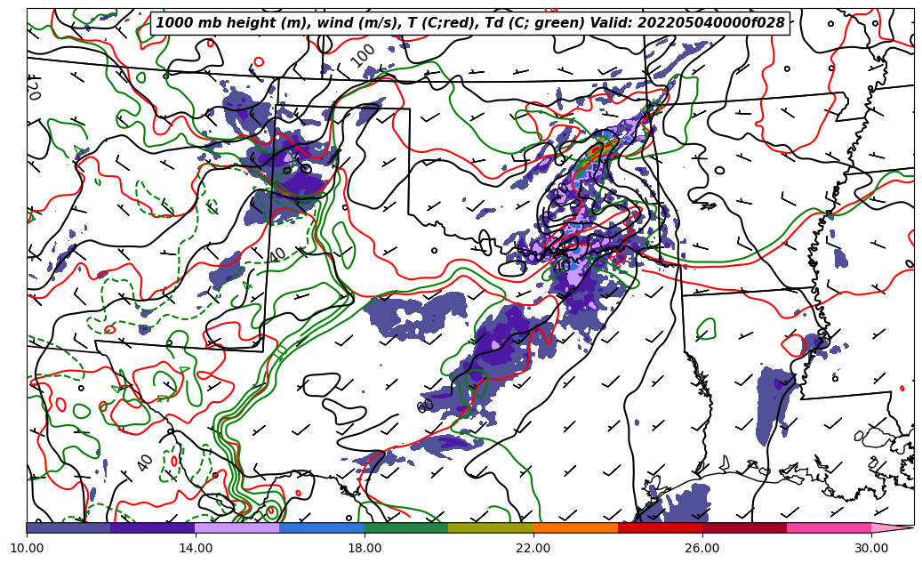Click the bright red 24–26 colorbar segment
The width and height of the screenshot is (922, 563).
tap(659, 527)
